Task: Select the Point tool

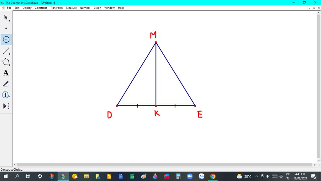Action: pyautogui.click(x=6, y=28)
